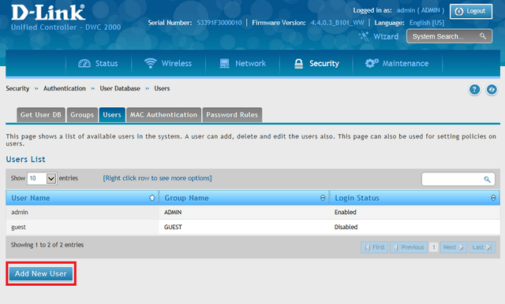Image resolution: width=505 pixels, height=304 pixels.
Task: Click serial number S3391F3000010
Action: tap(219, 23)
